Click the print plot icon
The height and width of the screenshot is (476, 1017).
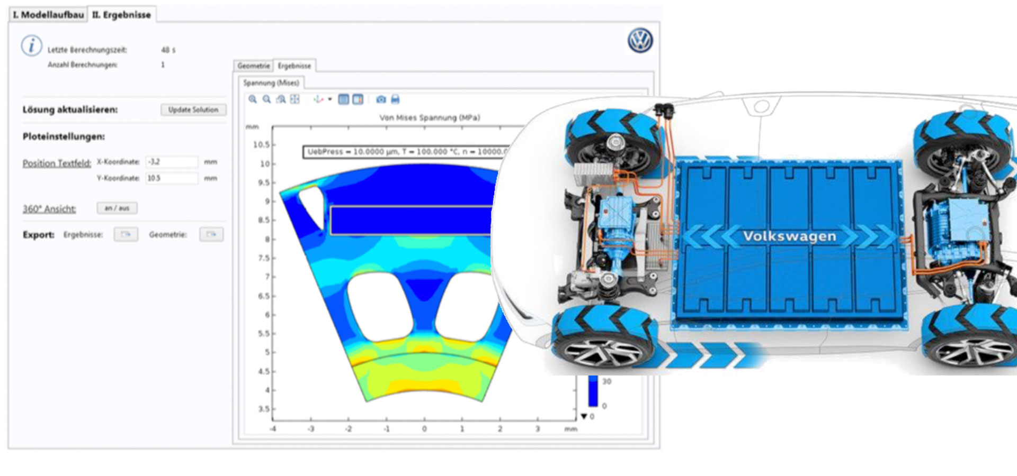[395, 99]
